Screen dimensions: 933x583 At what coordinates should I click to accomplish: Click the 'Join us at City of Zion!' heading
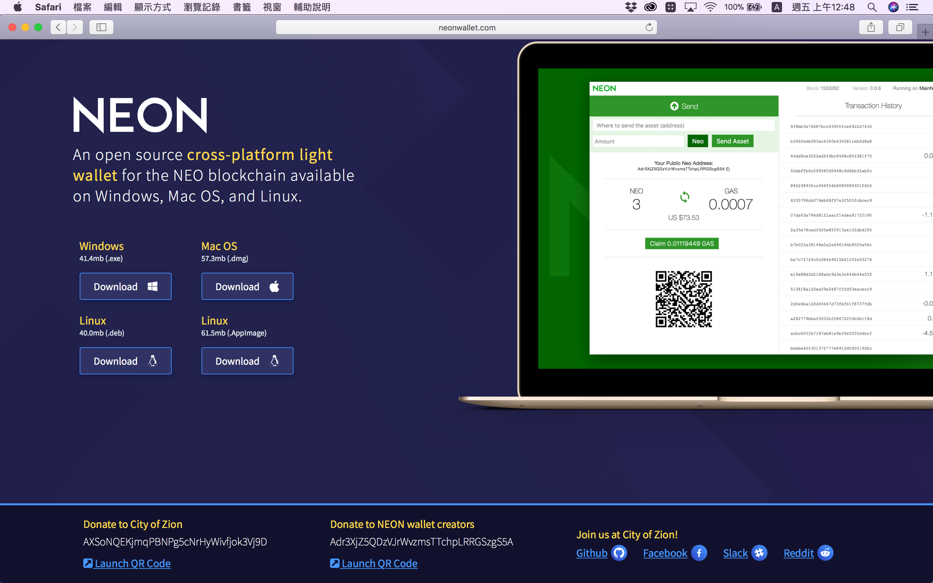point(627,534)
